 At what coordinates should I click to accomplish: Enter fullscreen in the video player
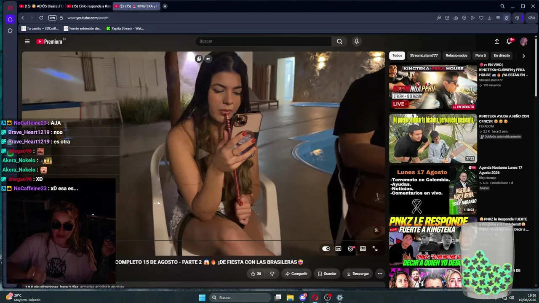(x=375, y=249)
